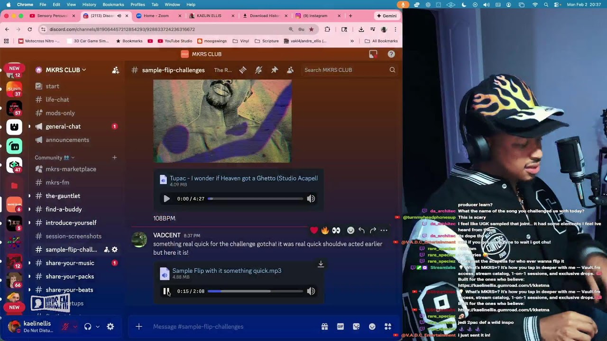Switch to (9) Instagram tab
607x341 pixels.
[x=318, y=16]
